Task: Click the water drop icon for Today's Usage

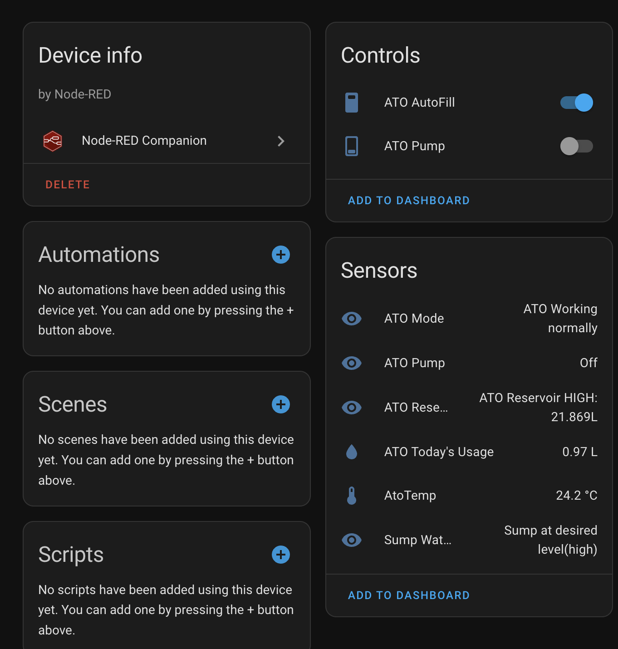Action: point(352,452)
